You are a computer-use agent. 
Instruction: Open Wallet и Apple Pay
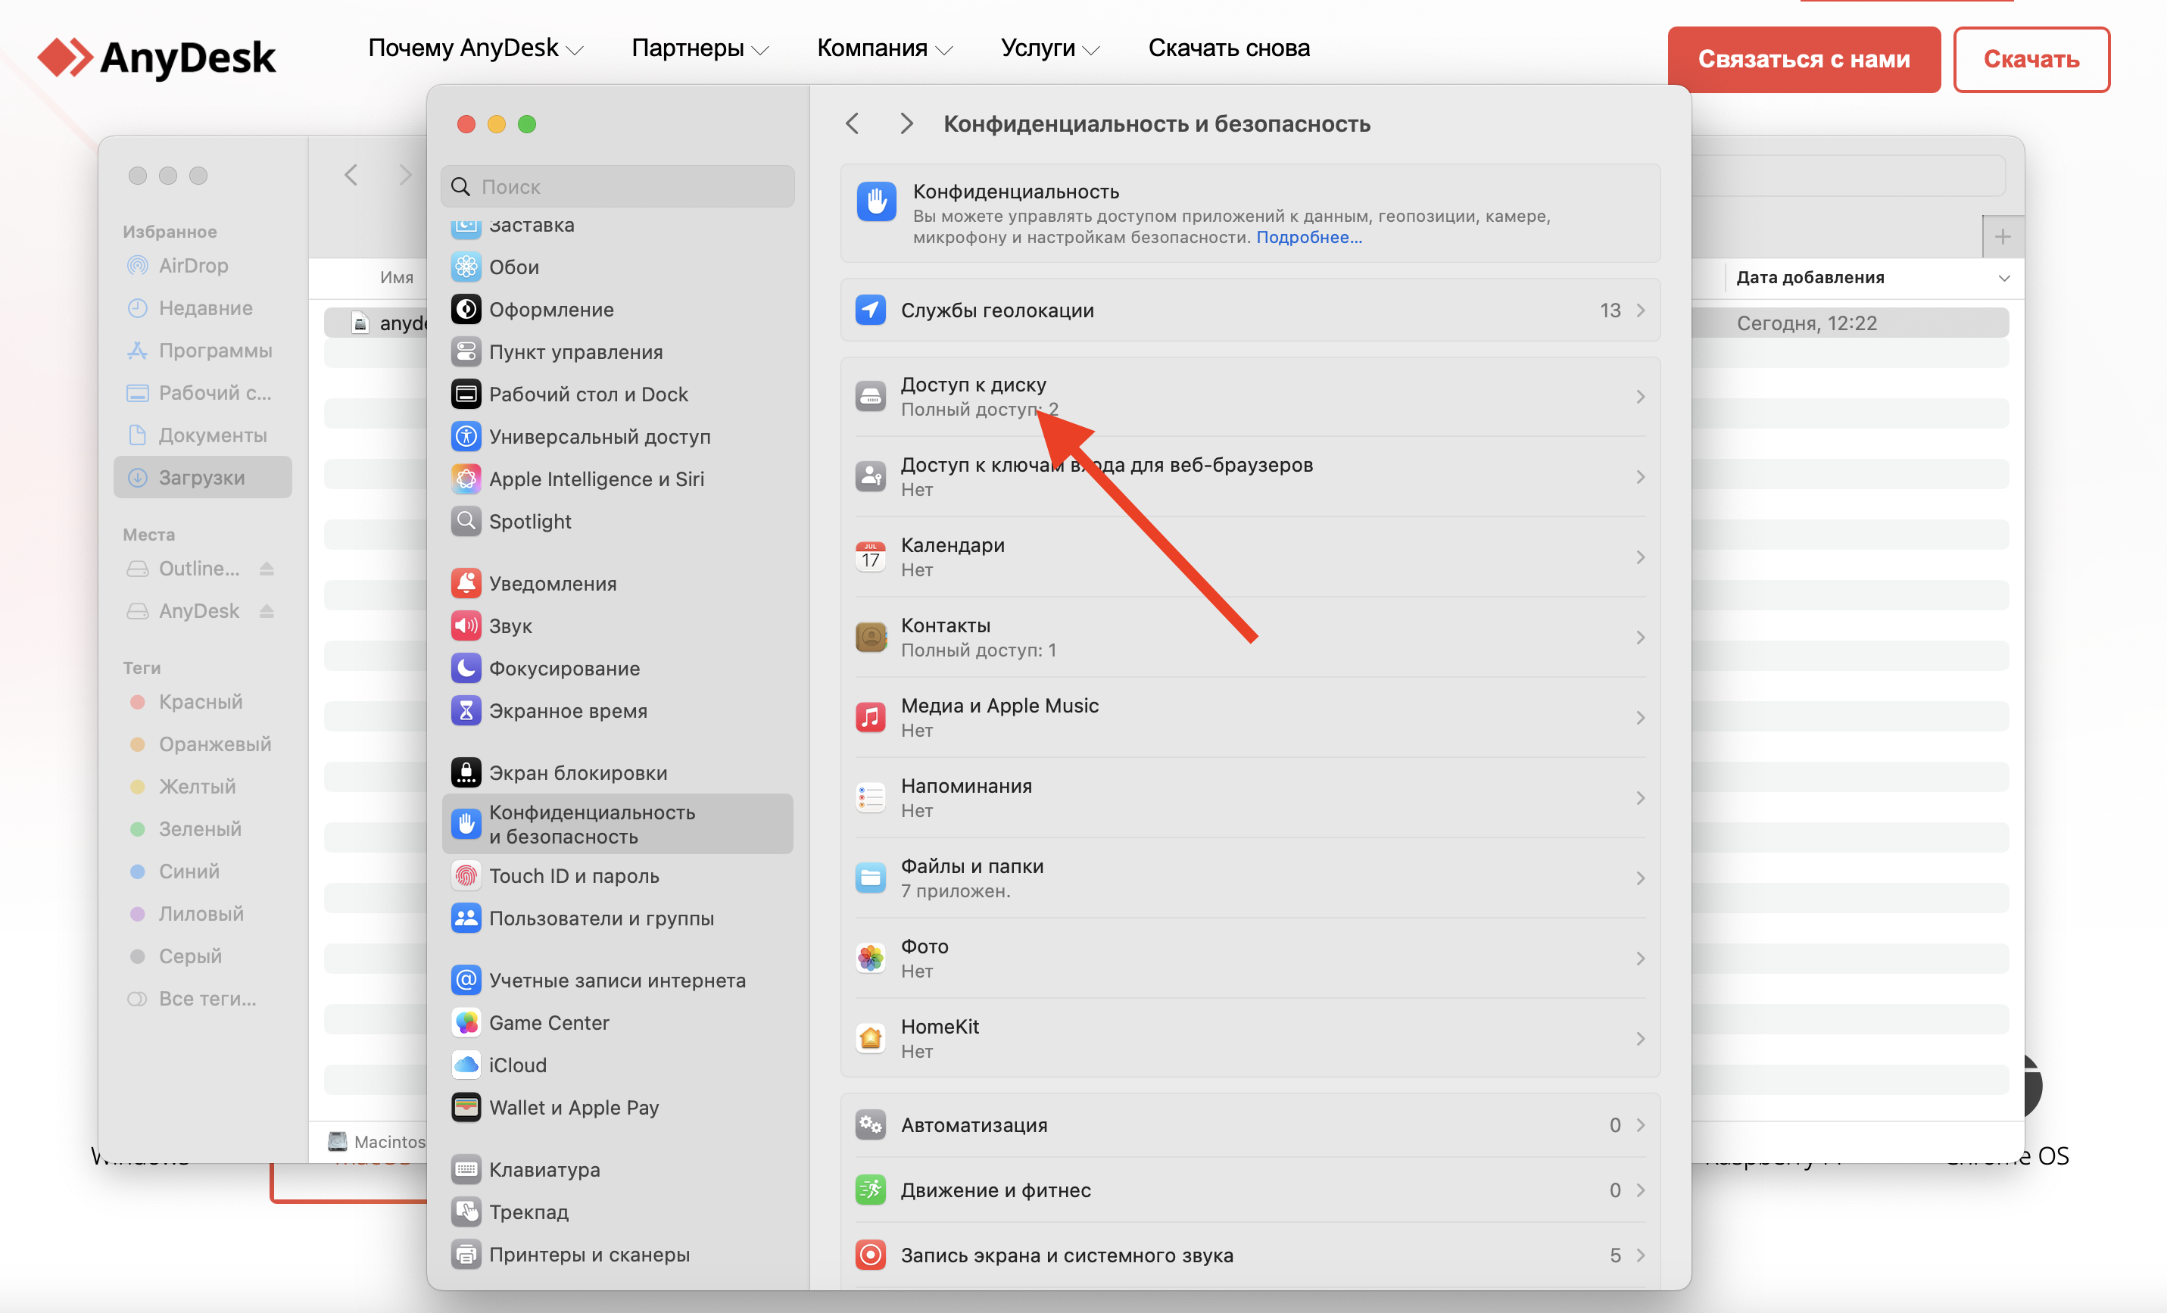619,1107
